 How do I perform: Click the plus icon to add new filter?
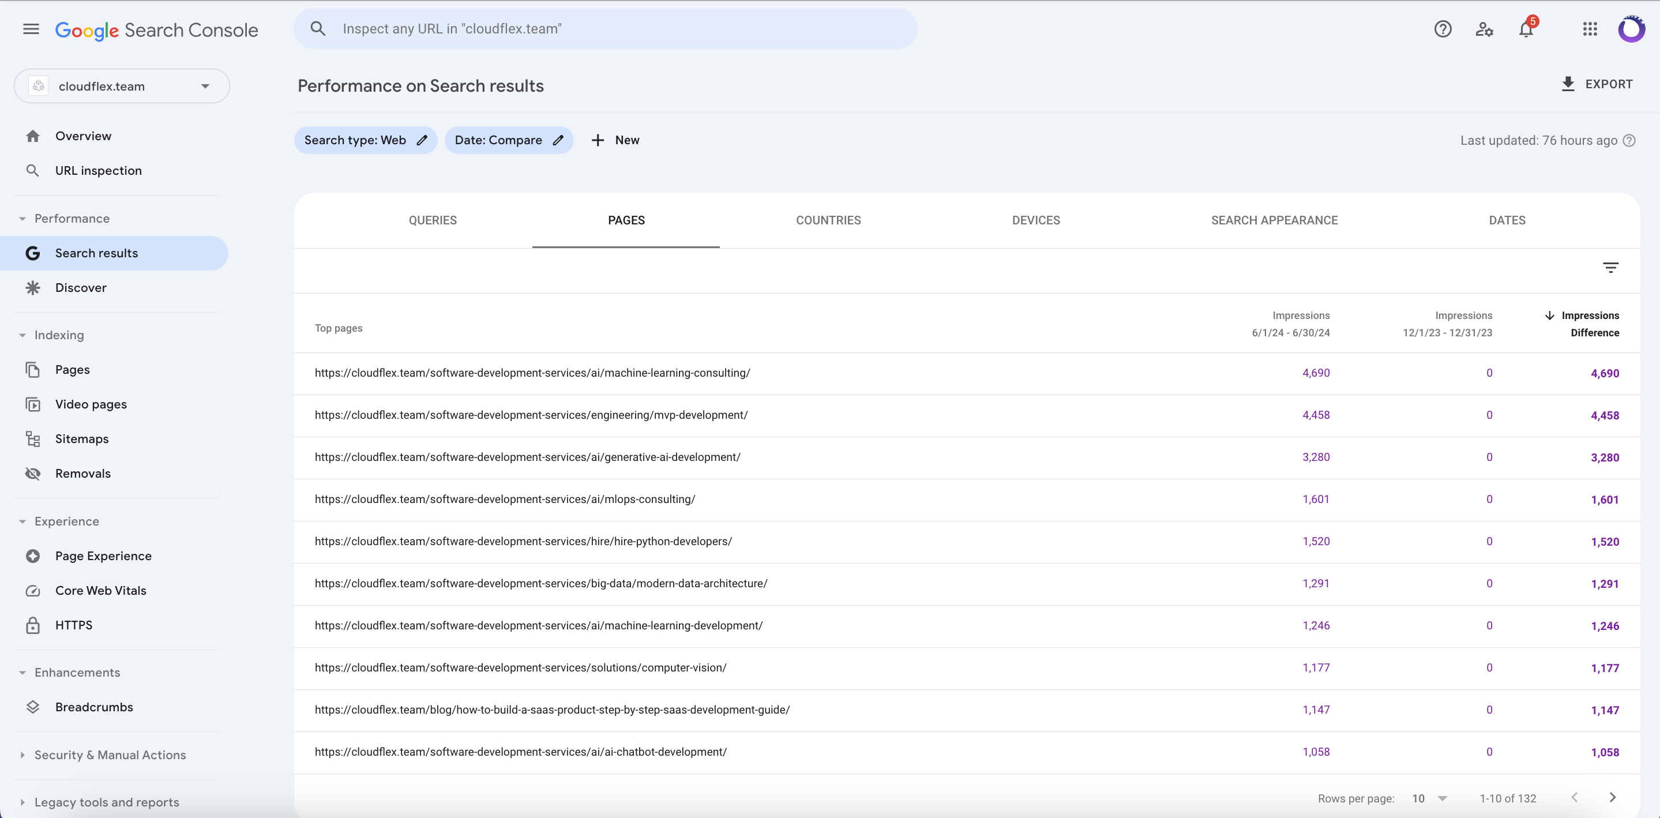coord(598,140)
